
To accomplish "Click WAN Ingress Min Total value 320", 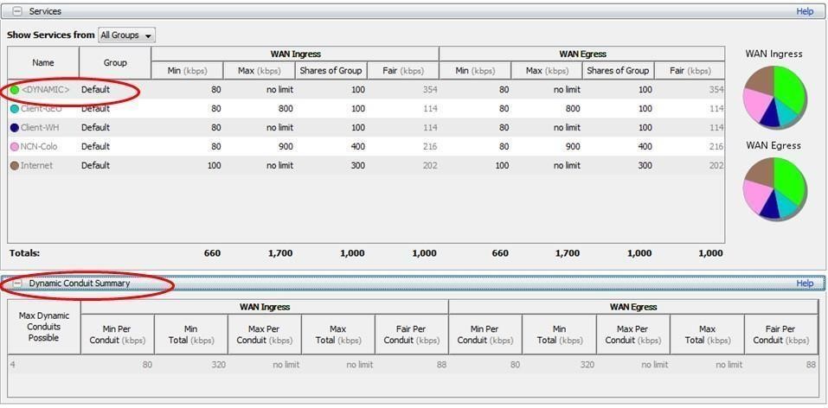I will [217, 365].
